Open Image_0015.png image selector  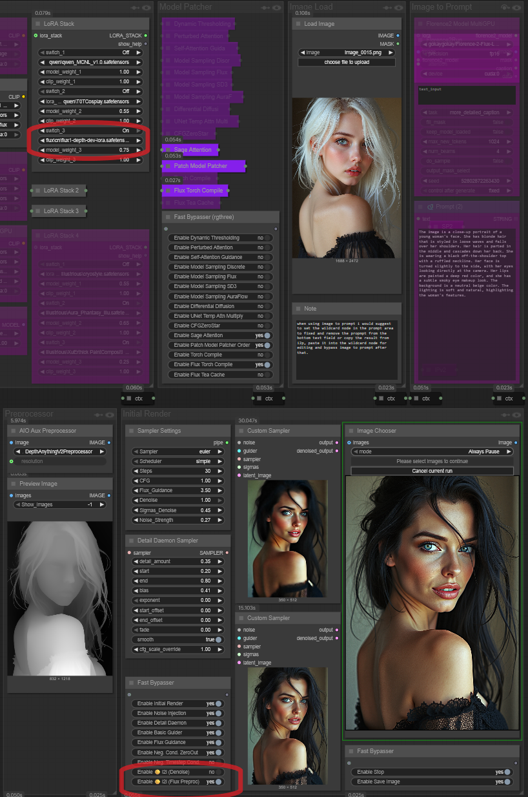pyautogui.click(x=347, y=52)
